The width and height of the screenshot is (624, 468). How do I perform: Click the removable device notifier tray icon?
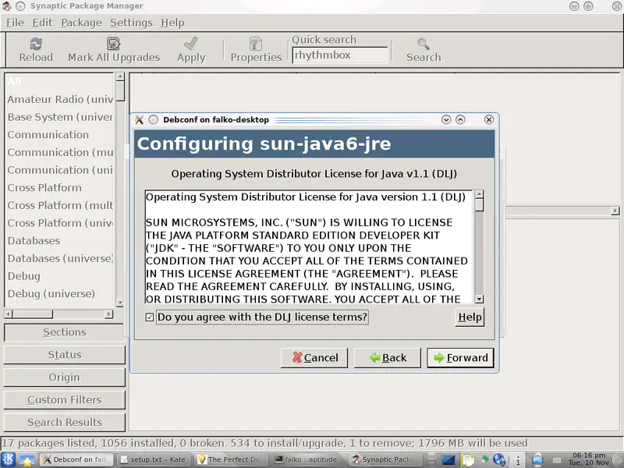tap(537, 460)
